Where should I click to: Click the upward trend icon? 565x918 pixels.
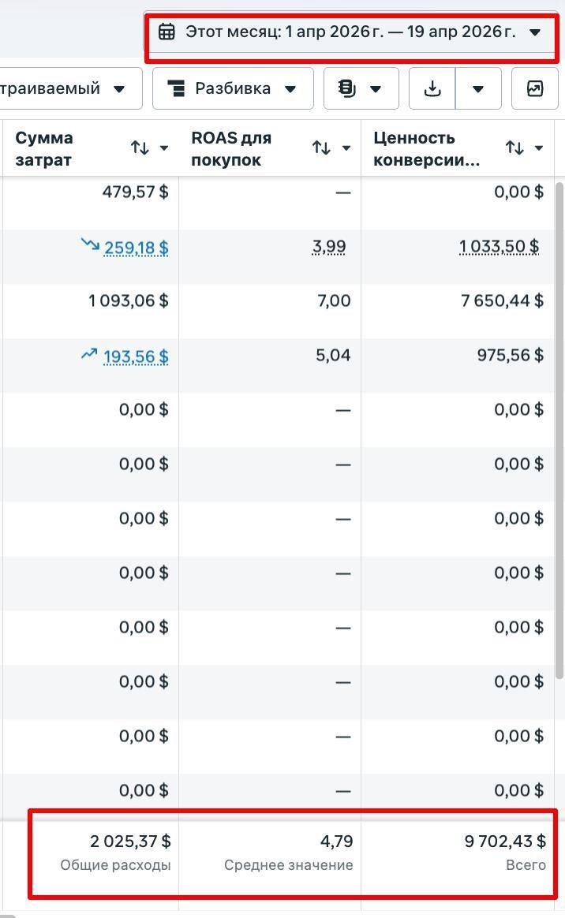pos(89,355)
